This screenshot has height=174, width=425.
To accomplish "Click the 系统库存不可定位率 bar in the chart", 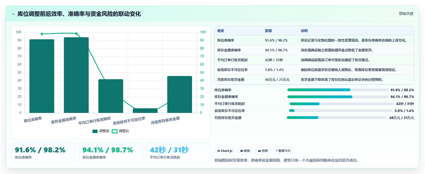I will coord(145,111).
